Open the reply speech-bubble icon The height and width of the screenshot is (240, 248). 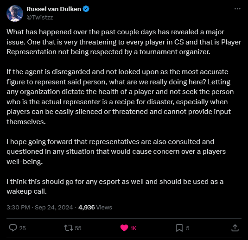pos(13,228)
